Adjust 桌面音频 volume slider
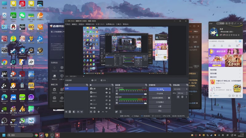The width and height of the screenshot is (246, 138). 133,103
